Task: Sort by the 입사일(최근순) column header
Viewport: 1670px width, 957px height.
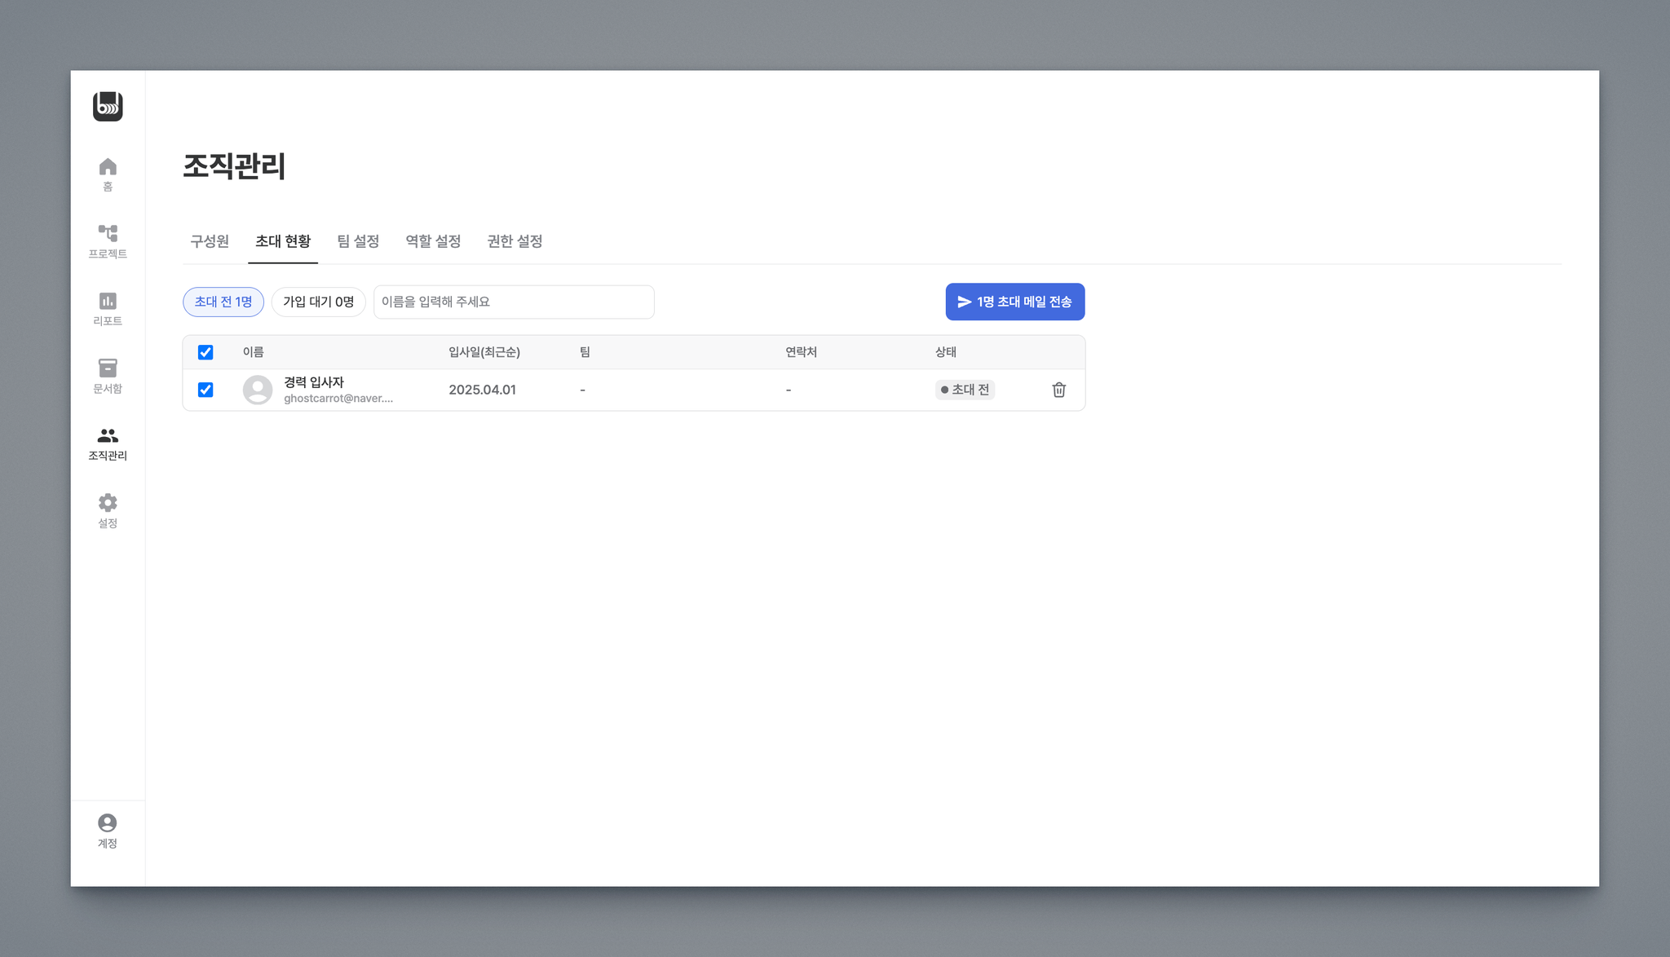Action: pyautogui.click(x=484, y=352)
